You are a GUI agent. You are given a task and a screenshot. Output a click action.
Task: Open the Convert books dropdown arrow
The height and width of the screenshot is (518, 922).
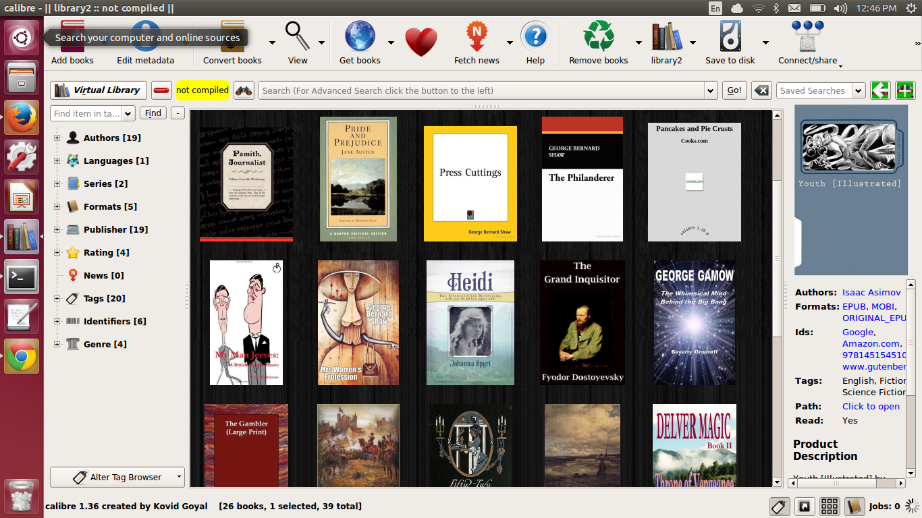[272, 42]
